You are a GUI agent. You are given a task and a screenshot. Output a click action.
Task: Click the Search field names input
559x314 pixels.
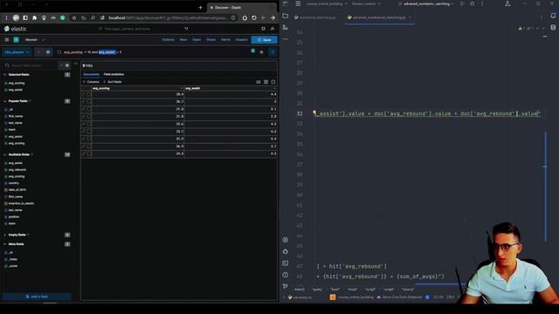[x=31, y=65]
